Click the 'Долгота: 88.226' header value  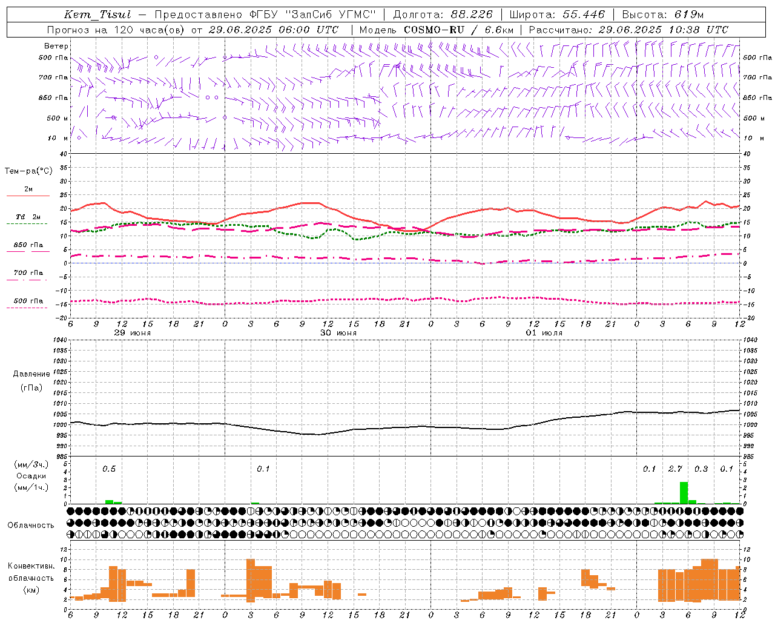tap(443, 15)
